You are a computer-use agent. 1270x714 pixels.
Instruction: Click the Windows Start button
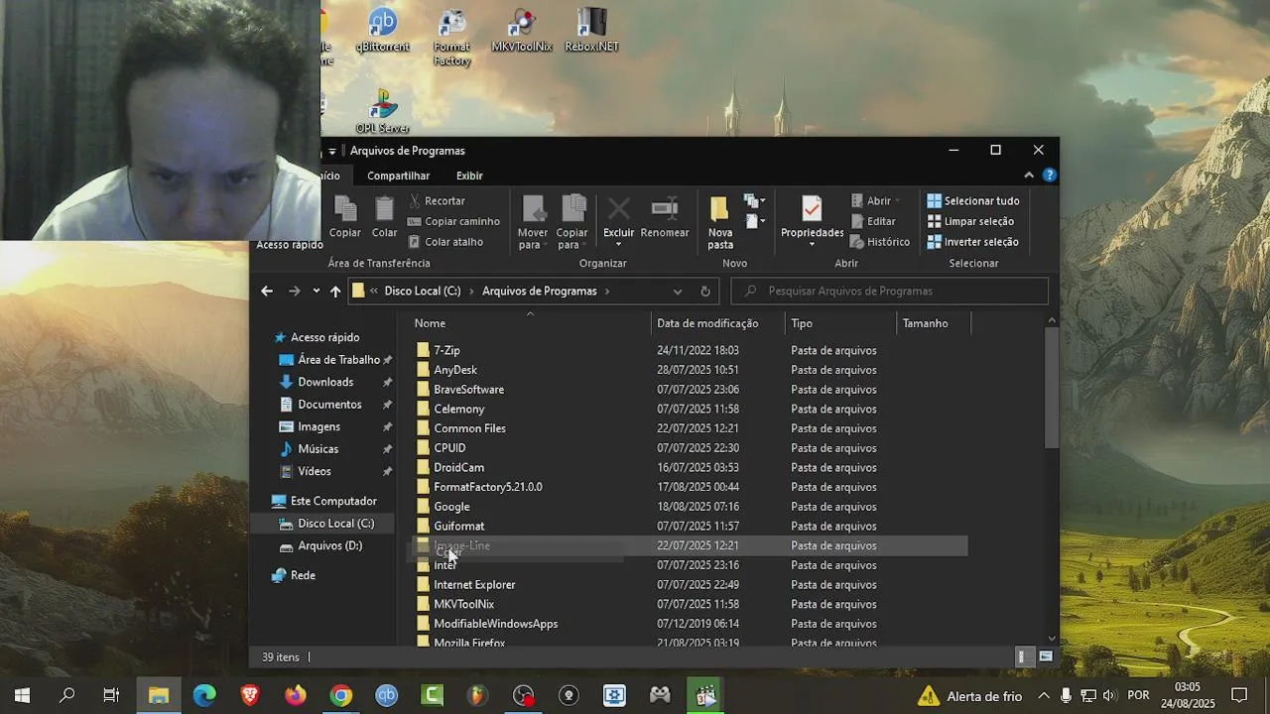[22, 695]
